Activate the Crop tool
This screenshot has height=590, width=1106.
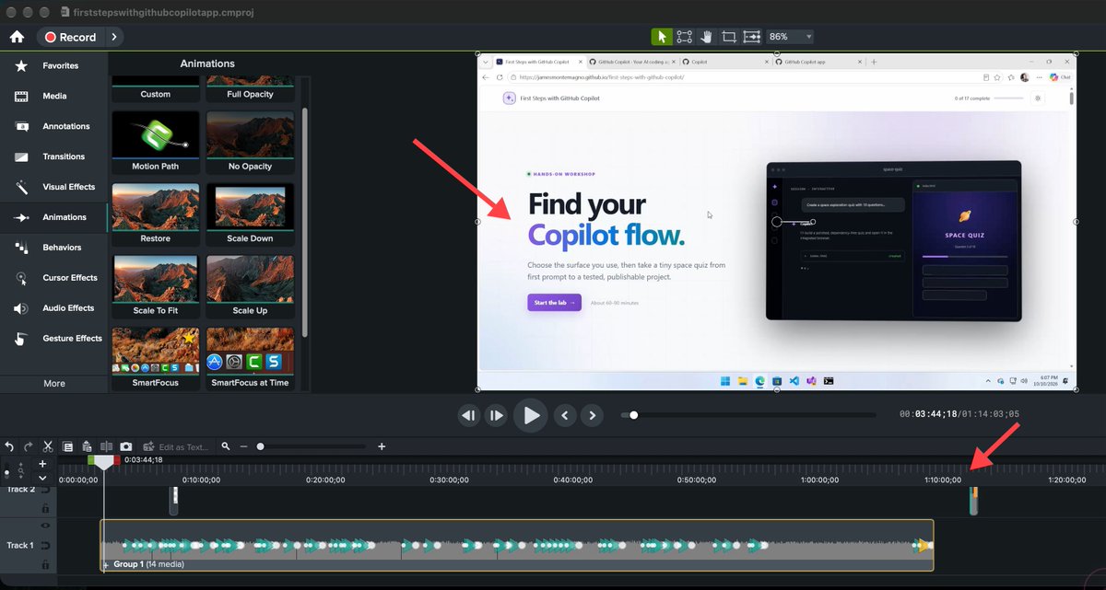tap(729, 37)
